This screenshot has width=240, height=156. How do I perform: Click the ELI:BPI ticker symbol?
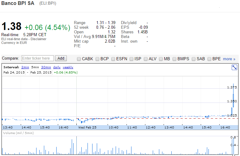[48, 3]
